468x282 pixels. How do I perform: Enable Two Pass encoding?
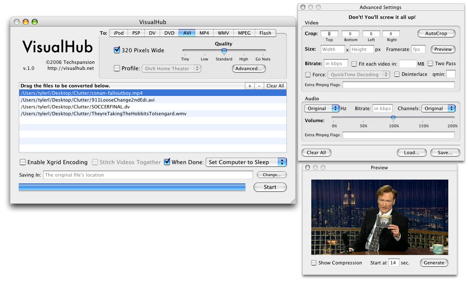point(430,63)
